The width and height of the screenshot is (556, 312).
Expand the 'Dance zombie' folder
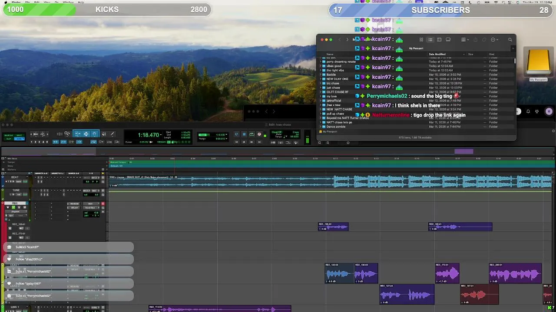tap(321, 127)
